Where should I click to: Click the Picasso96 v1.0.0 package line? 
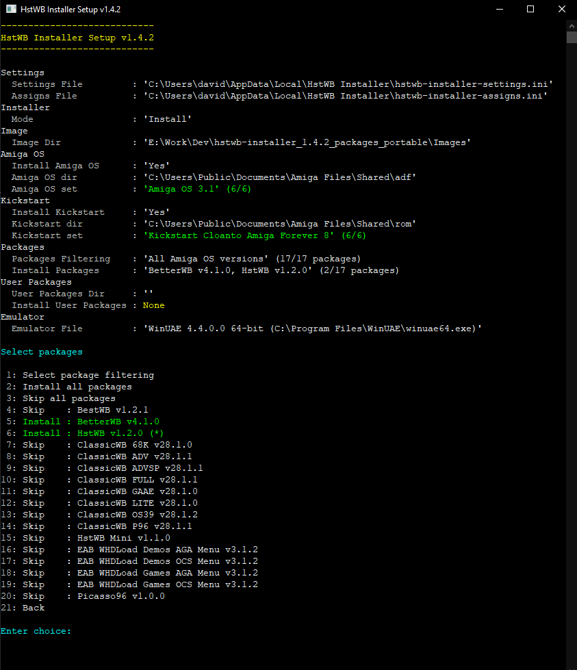[83, 596]
